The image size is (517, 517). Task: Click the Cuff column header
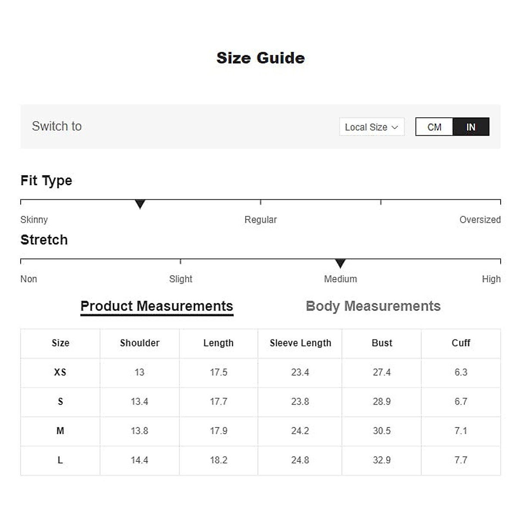(461, 343)
